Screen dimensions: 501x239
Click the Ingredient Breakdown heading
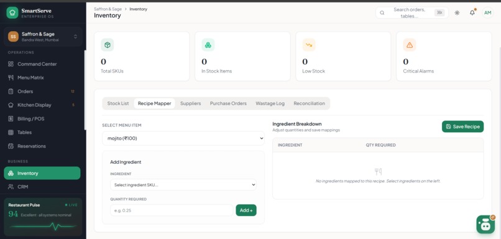[297, 124]
